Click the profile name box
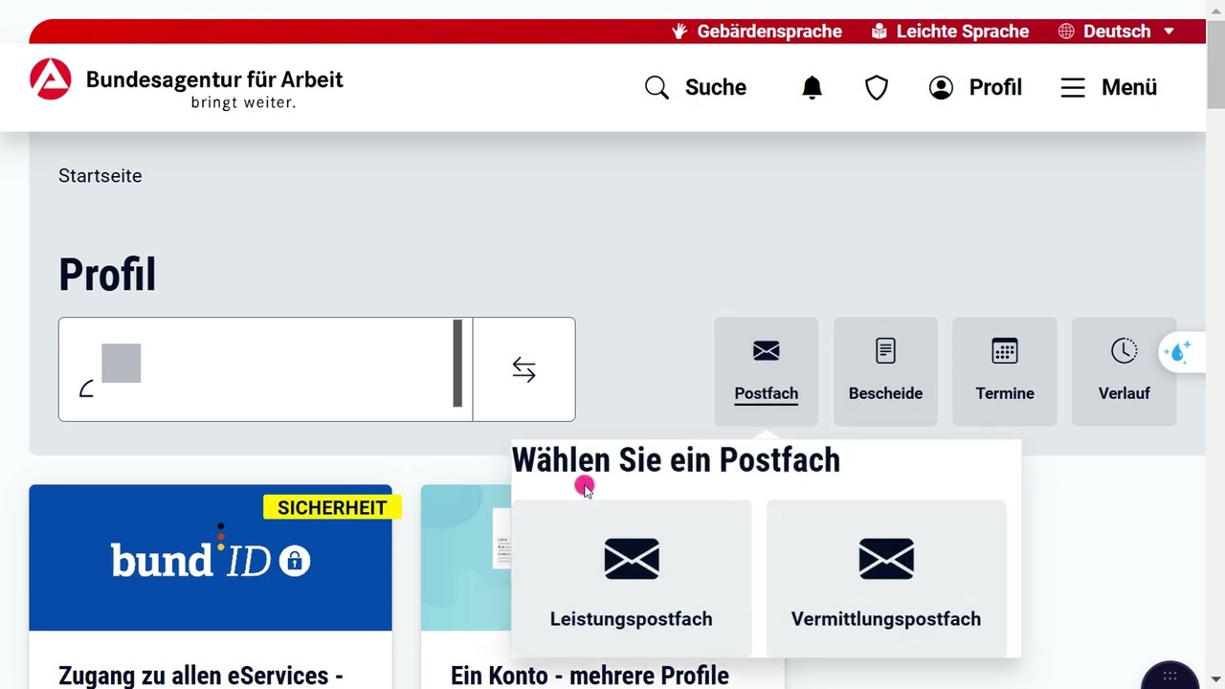Viewport: 1225px width, 689px height. coord(265,369)
